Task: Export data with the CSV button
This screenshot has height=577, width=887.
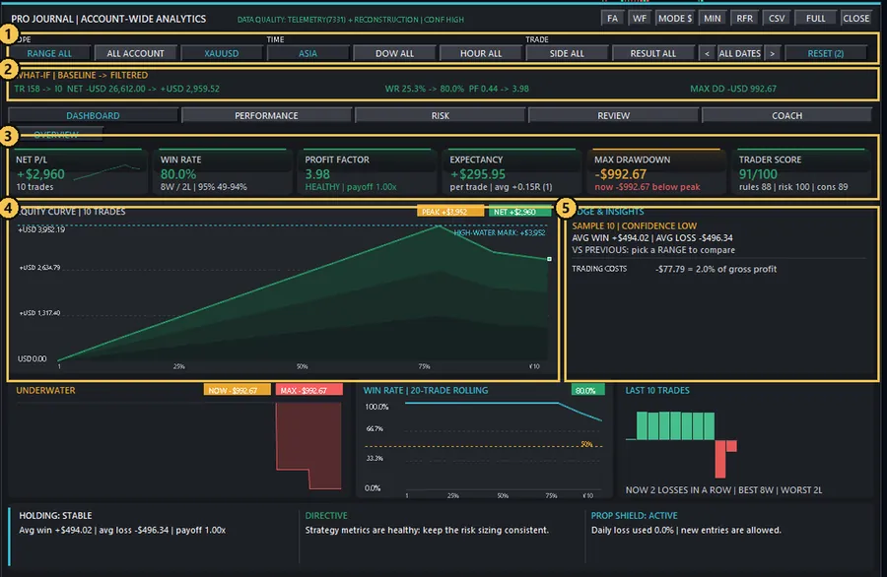Action: (777, 18)
